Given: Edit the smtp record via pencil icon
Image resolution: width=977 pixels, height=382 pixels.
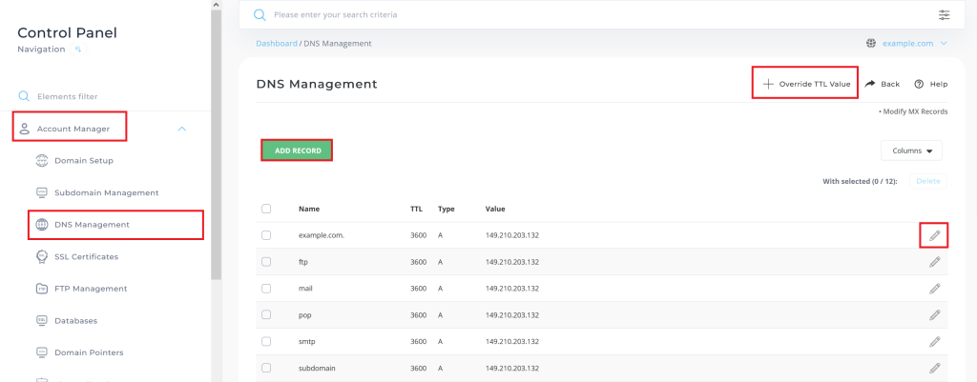Looking at the screenshot, I should click(934, 341).
